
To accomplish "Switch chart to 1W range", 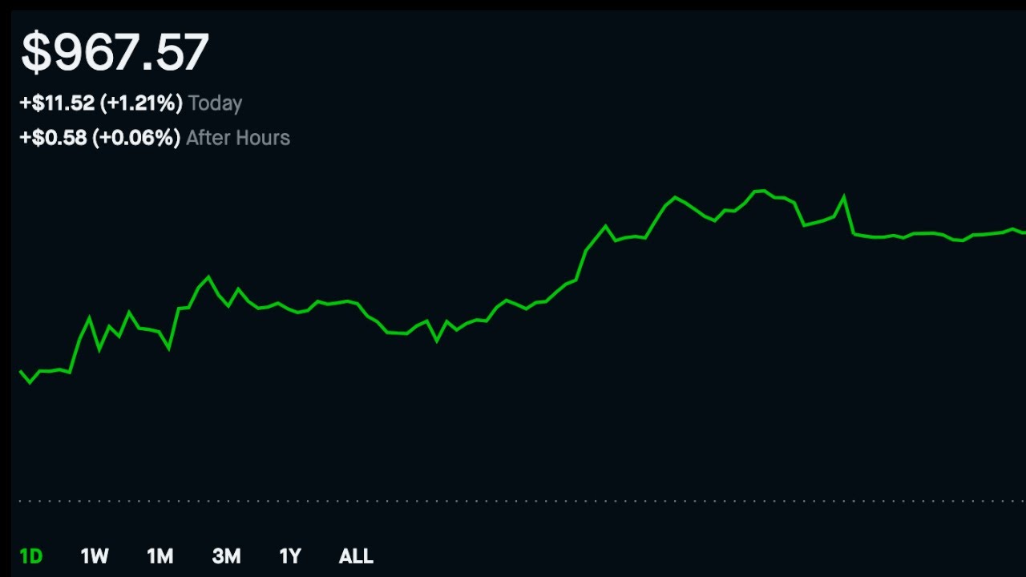I will click(x=95, y=556).
